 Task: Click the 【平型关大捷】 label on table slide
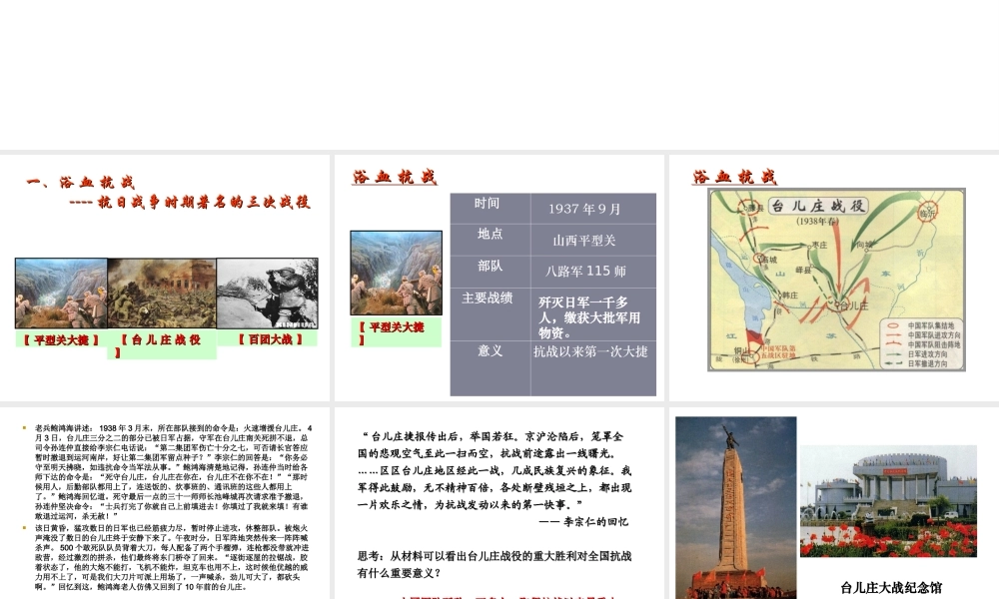(396, 332)
